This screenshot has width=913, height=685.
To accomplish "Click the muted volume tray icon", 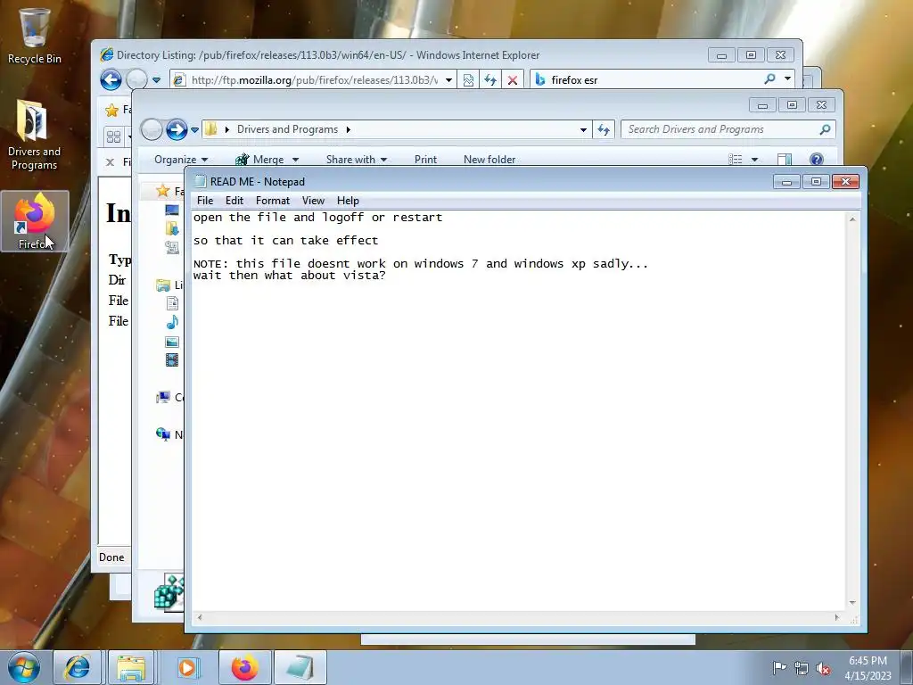I will [x=823, y=668].
